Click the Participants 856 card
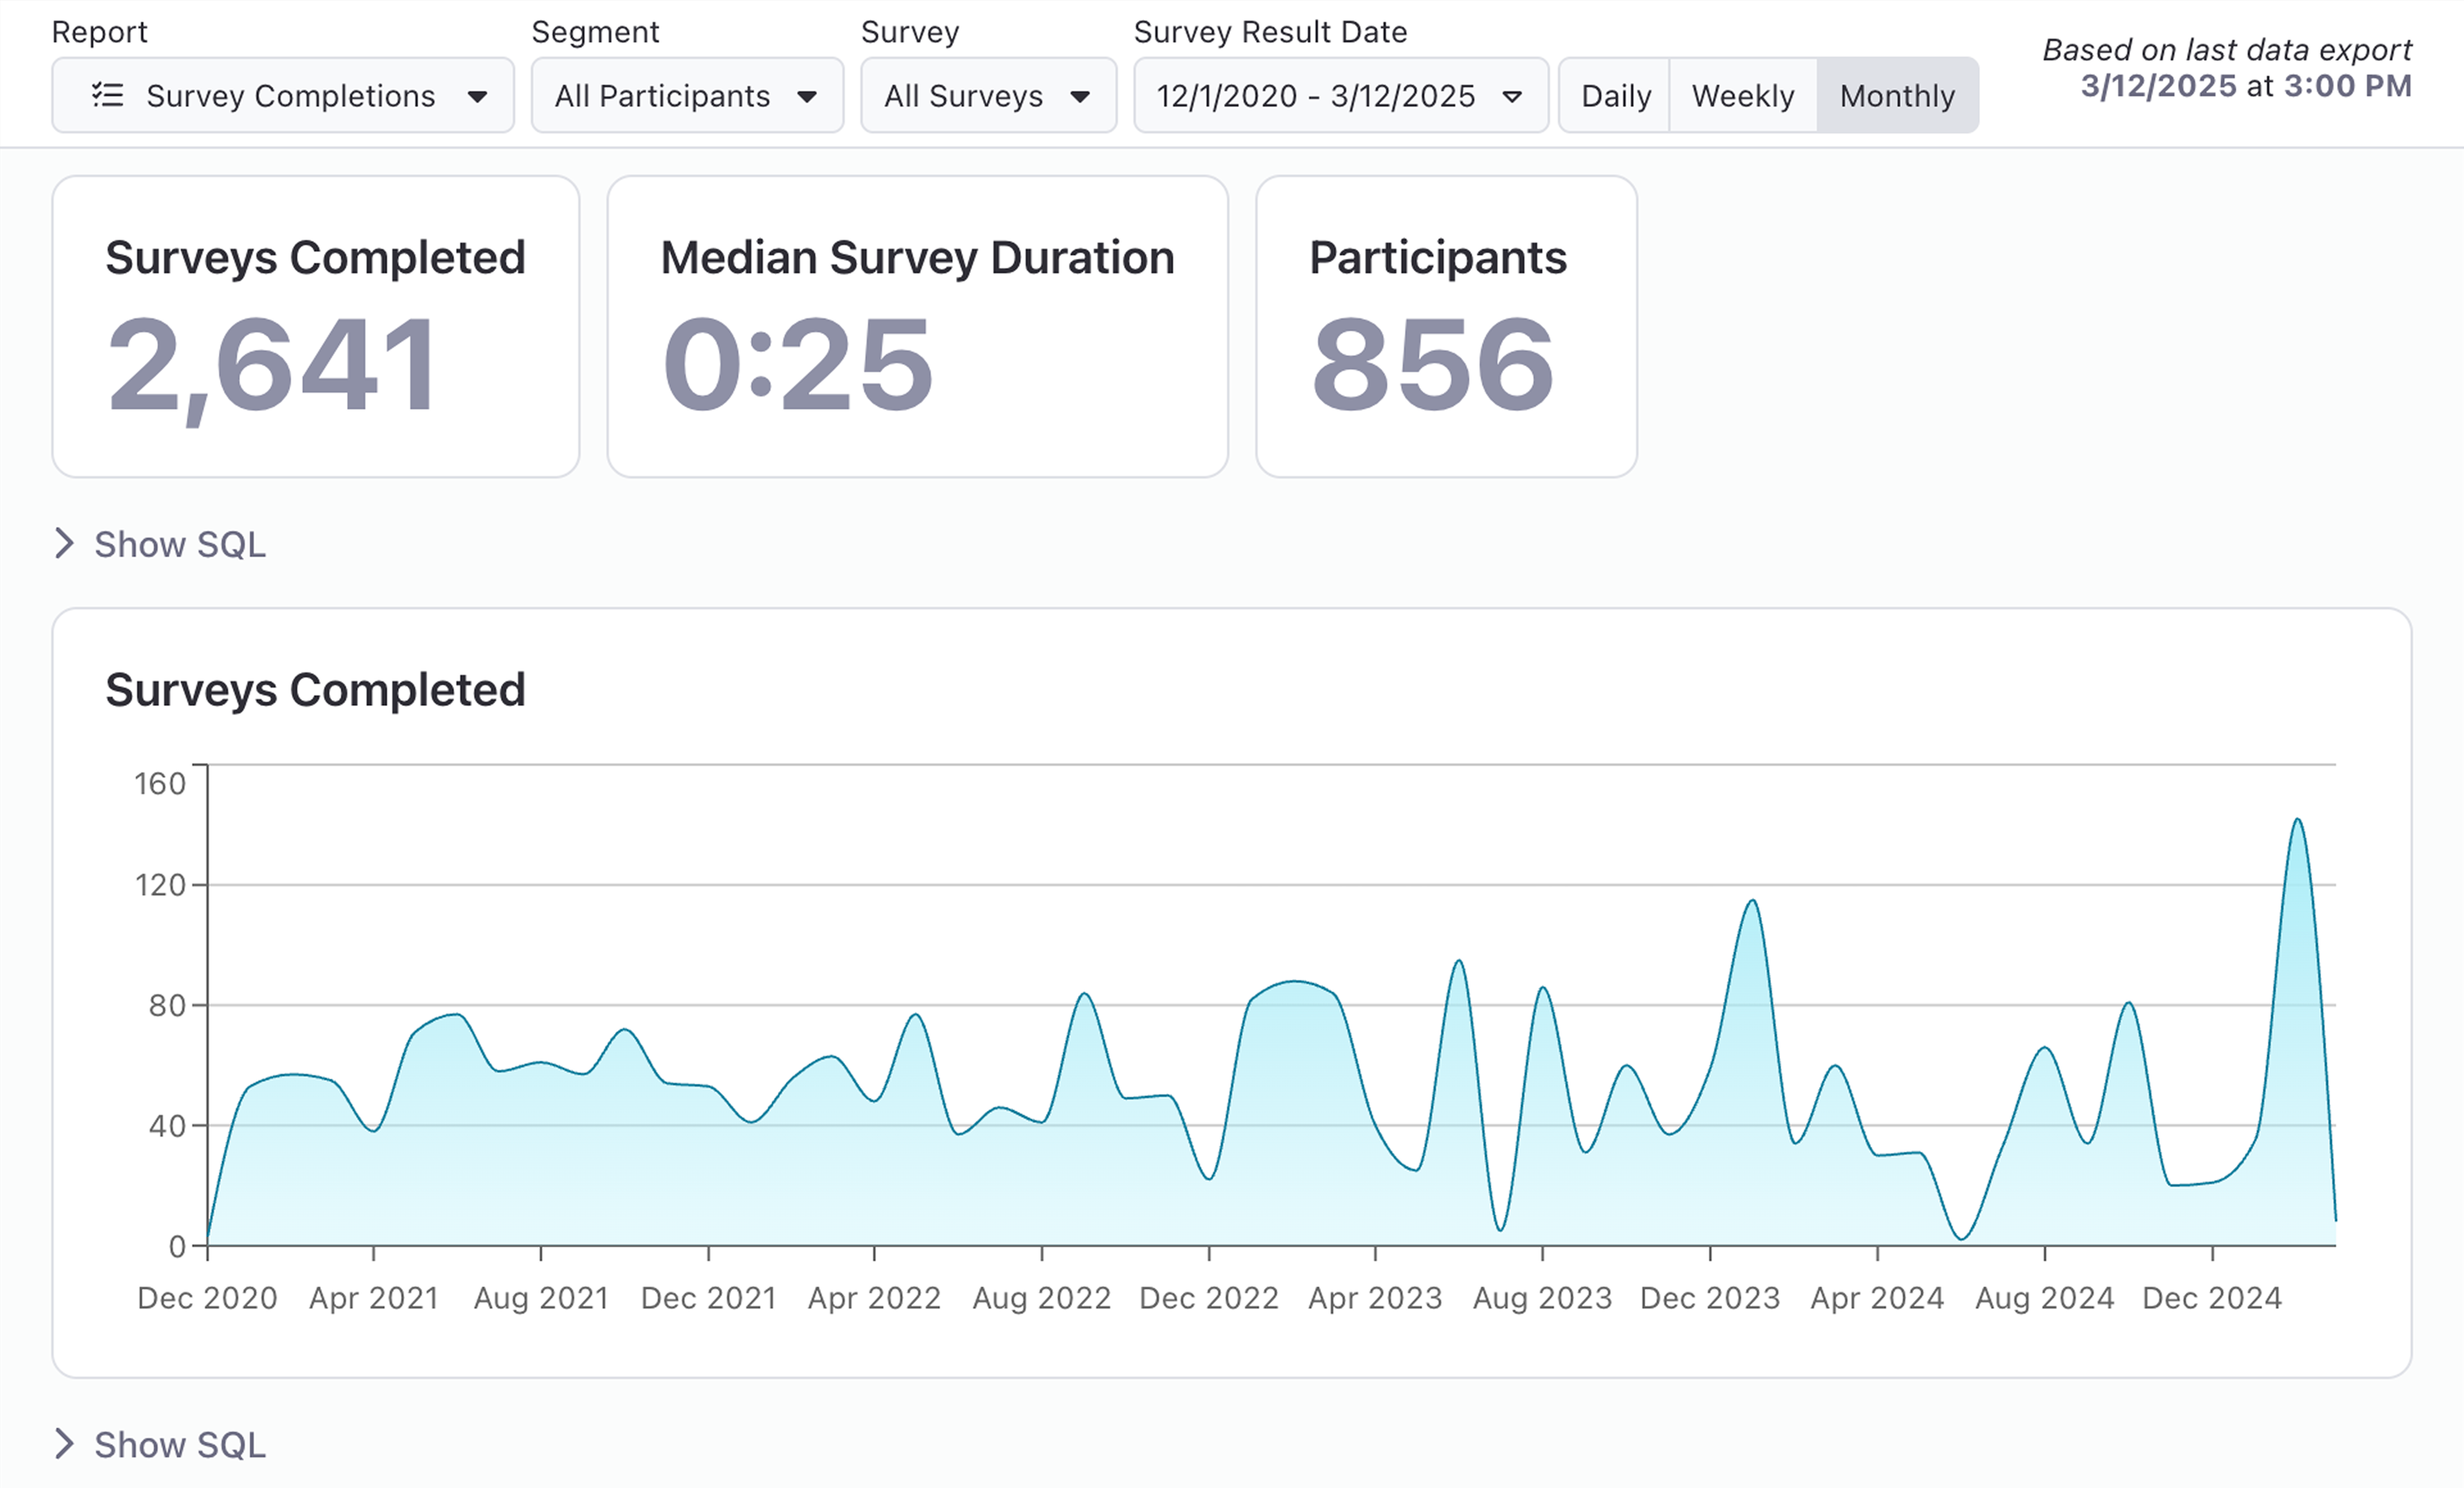 (x=1445, y=326)
